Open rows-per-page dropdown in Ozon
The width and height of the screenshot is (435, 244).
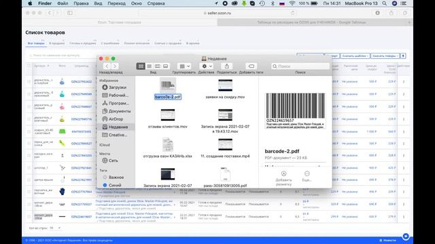coord(55,228)
